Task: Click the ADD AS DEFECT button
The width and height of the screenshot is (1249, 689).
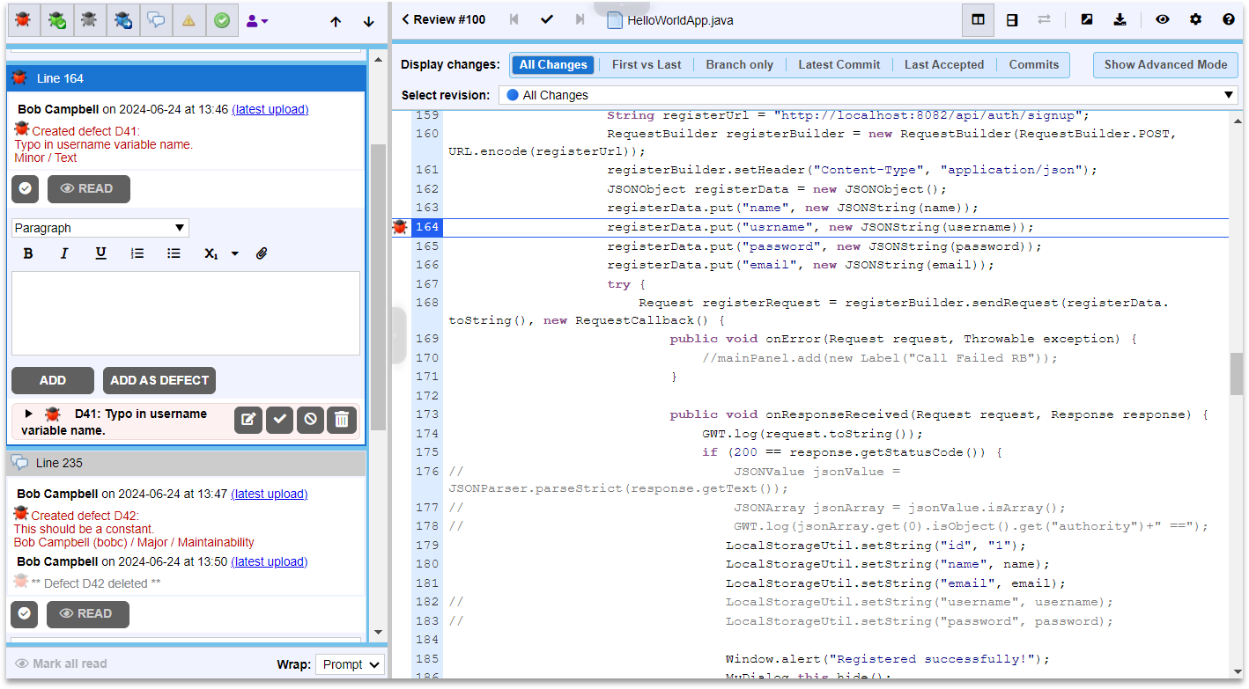Action: pos(159,380)
